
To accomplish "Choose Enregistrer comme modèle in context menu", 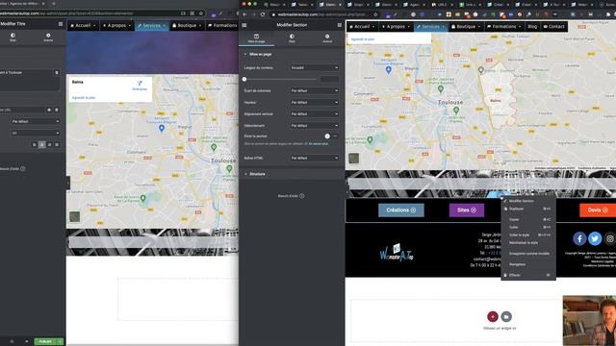I will 528,254.
